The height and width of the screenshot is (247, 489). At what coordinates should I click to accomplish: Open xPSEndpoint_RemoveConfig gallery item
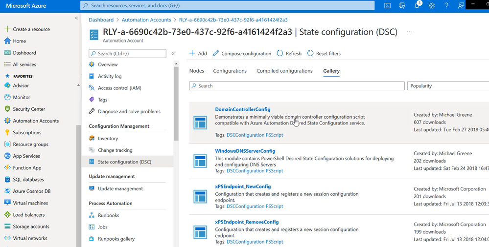(x=247, y=222)
